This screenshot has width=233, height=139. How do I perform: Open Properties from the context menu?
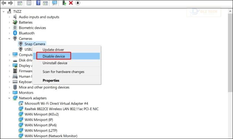[x=51, y=80]
